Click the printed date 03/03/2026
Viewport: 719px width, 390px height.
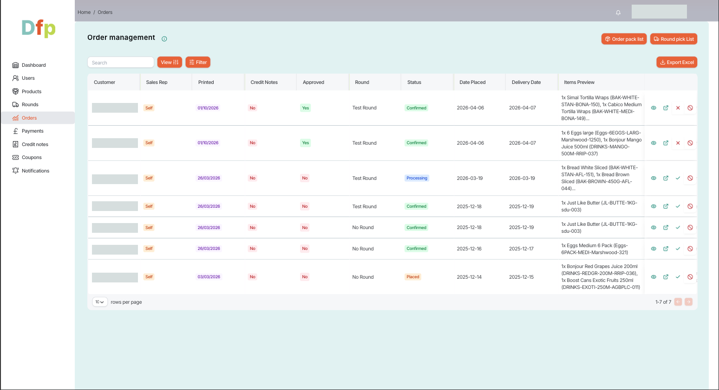209,277
